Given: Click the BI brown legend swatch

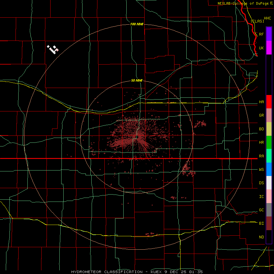Looking at the screenshot, I should (269, 223).
